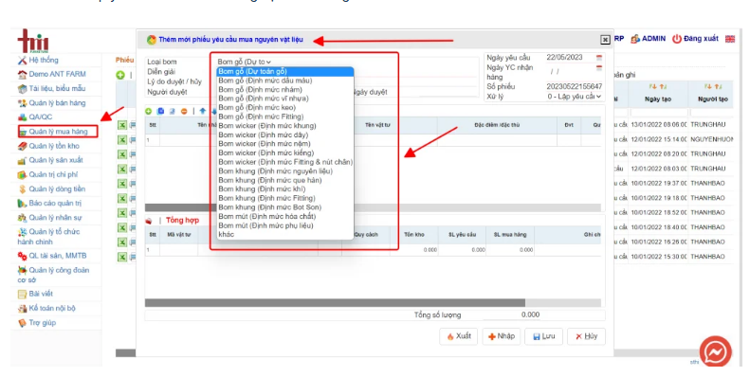This screenshot has height=377, width=750.
Task: Expand the Xử lý dropdown
Action: click(574, 97)
